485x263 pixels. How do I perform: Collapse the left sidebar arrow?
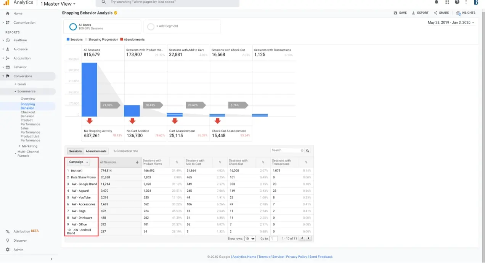coord(51,259)
